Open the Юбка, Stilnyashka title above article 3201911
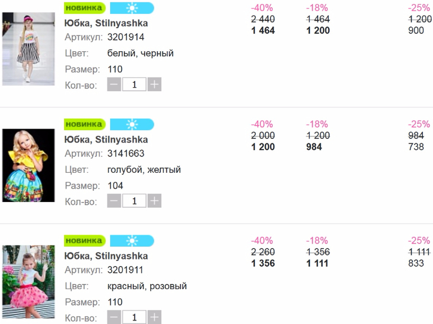Viewport: 433px width, 324px height. pos(106,256)
